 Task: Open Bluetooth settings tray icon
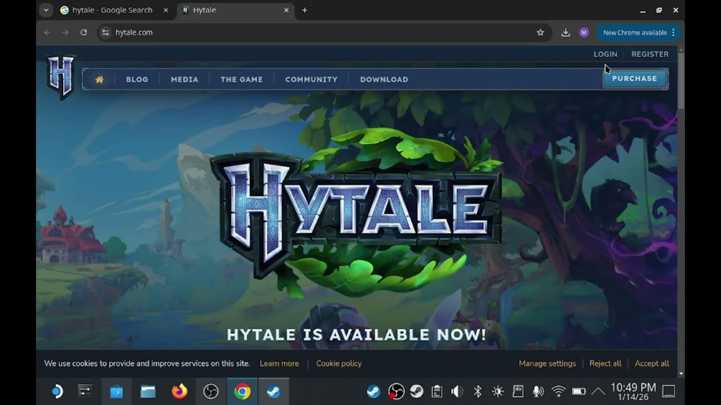(x=478, y=391)
